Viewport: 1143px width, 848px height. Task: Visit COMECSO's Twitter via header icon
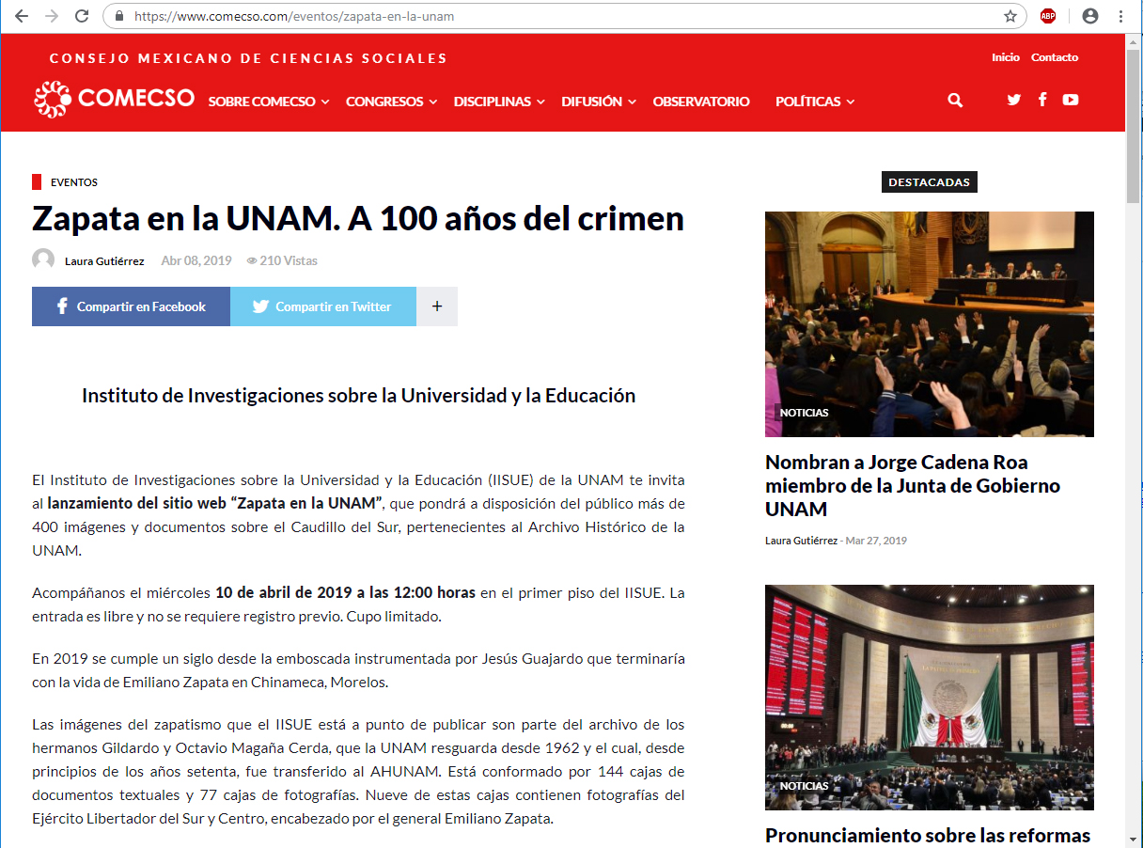point(1013,100)
